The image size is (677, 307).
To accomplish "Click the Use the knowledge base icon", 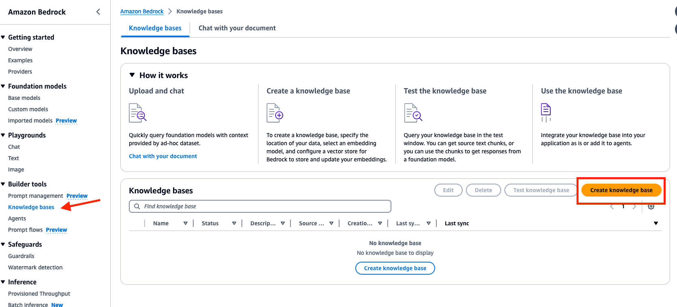I will click(x=546, y=113).
